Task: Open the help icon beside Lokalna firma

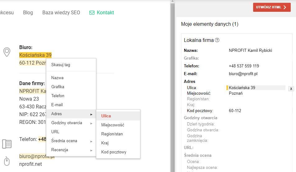Action: point(217,40)
